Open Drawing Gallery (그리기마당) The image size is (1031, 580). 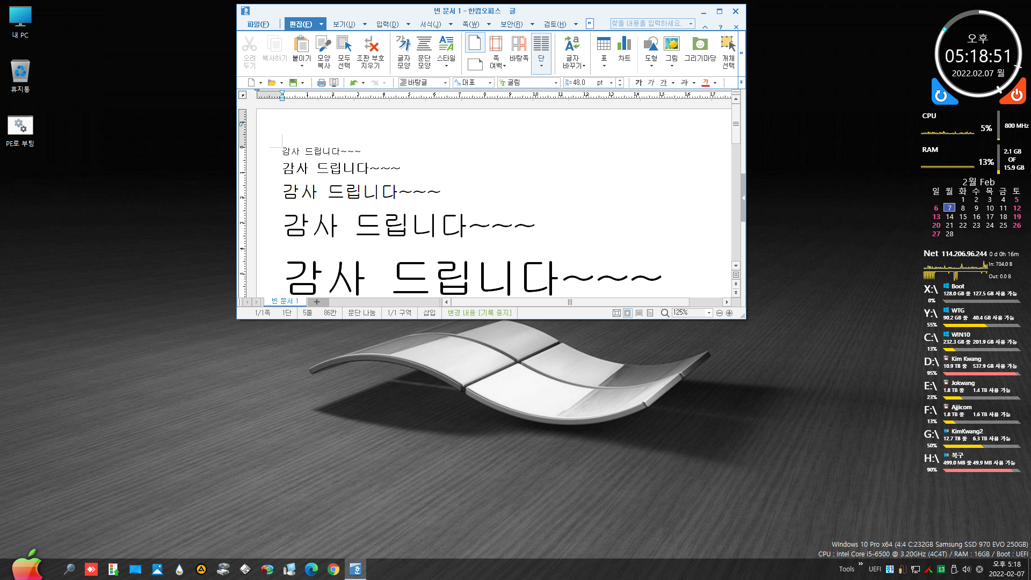[x=700, y=48]
